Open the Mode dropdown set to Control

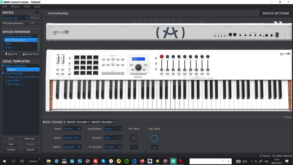pos(72,129)
